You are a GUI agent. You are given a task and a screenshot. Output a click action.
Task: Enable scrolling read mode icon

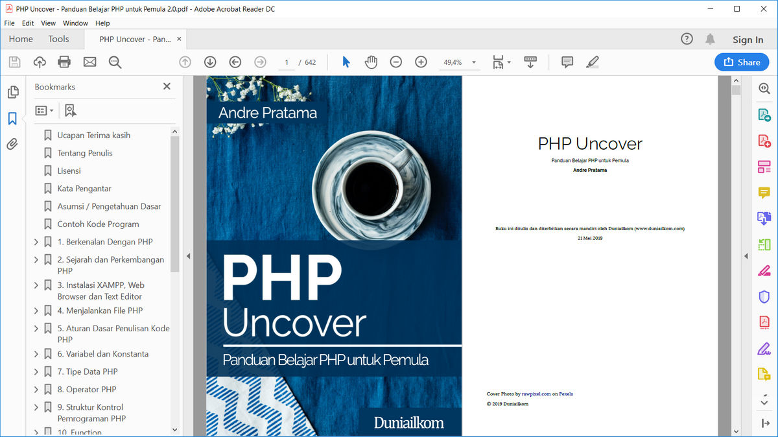(x=530, y=62)
